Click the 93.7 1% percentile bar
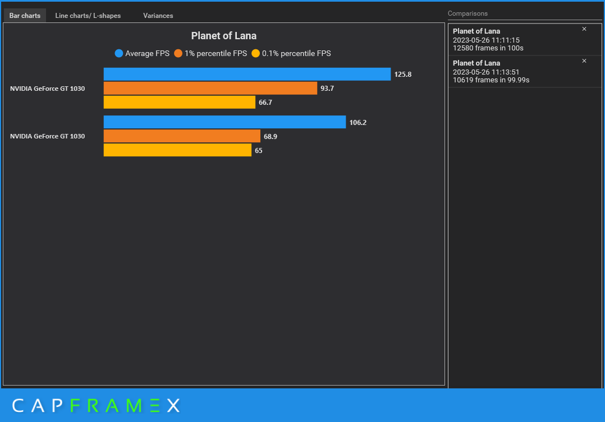 (210, 88)
